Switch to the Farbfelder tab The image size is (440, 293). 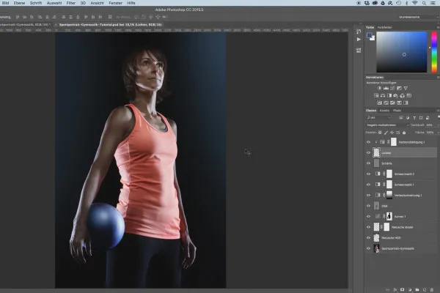384,28
